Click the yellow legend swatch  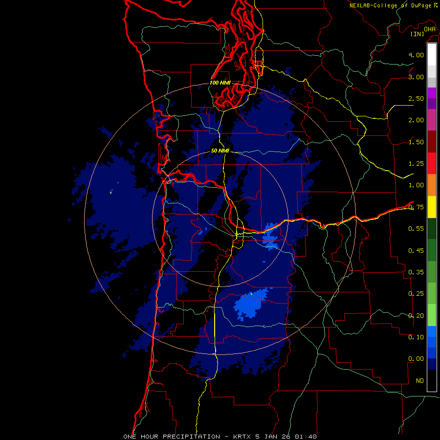432,207
